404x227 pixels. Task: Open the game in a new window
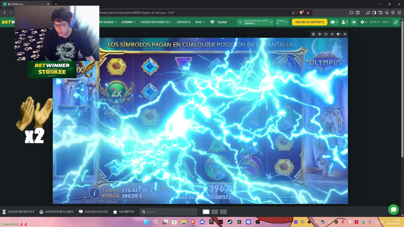coord(313,34)
